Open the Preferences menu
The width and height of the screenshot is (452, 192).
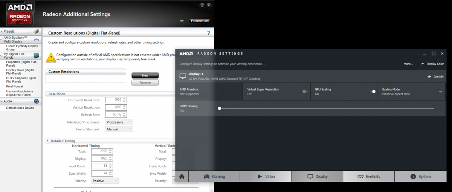pyautogui.click(x=200, y=21)
